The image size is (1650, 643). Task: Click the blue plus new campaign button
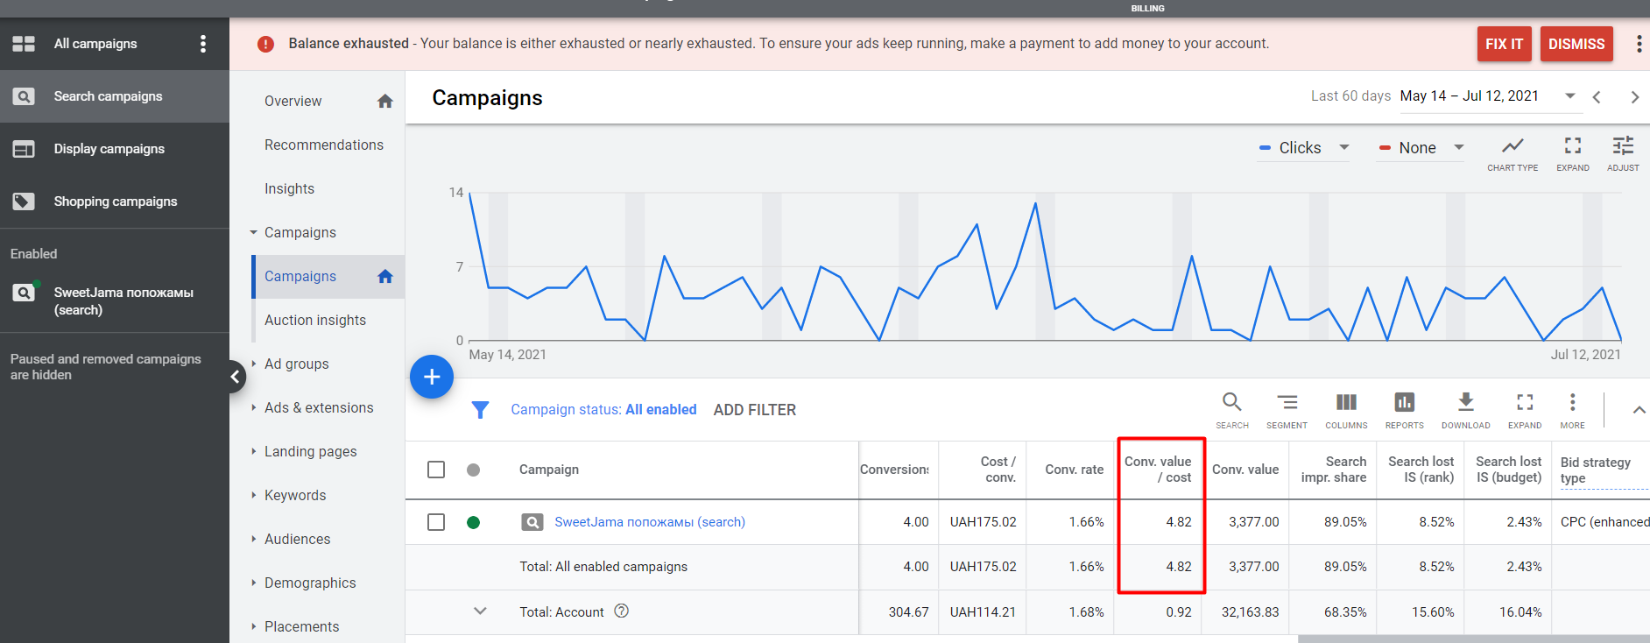click(x=432, y=377)
